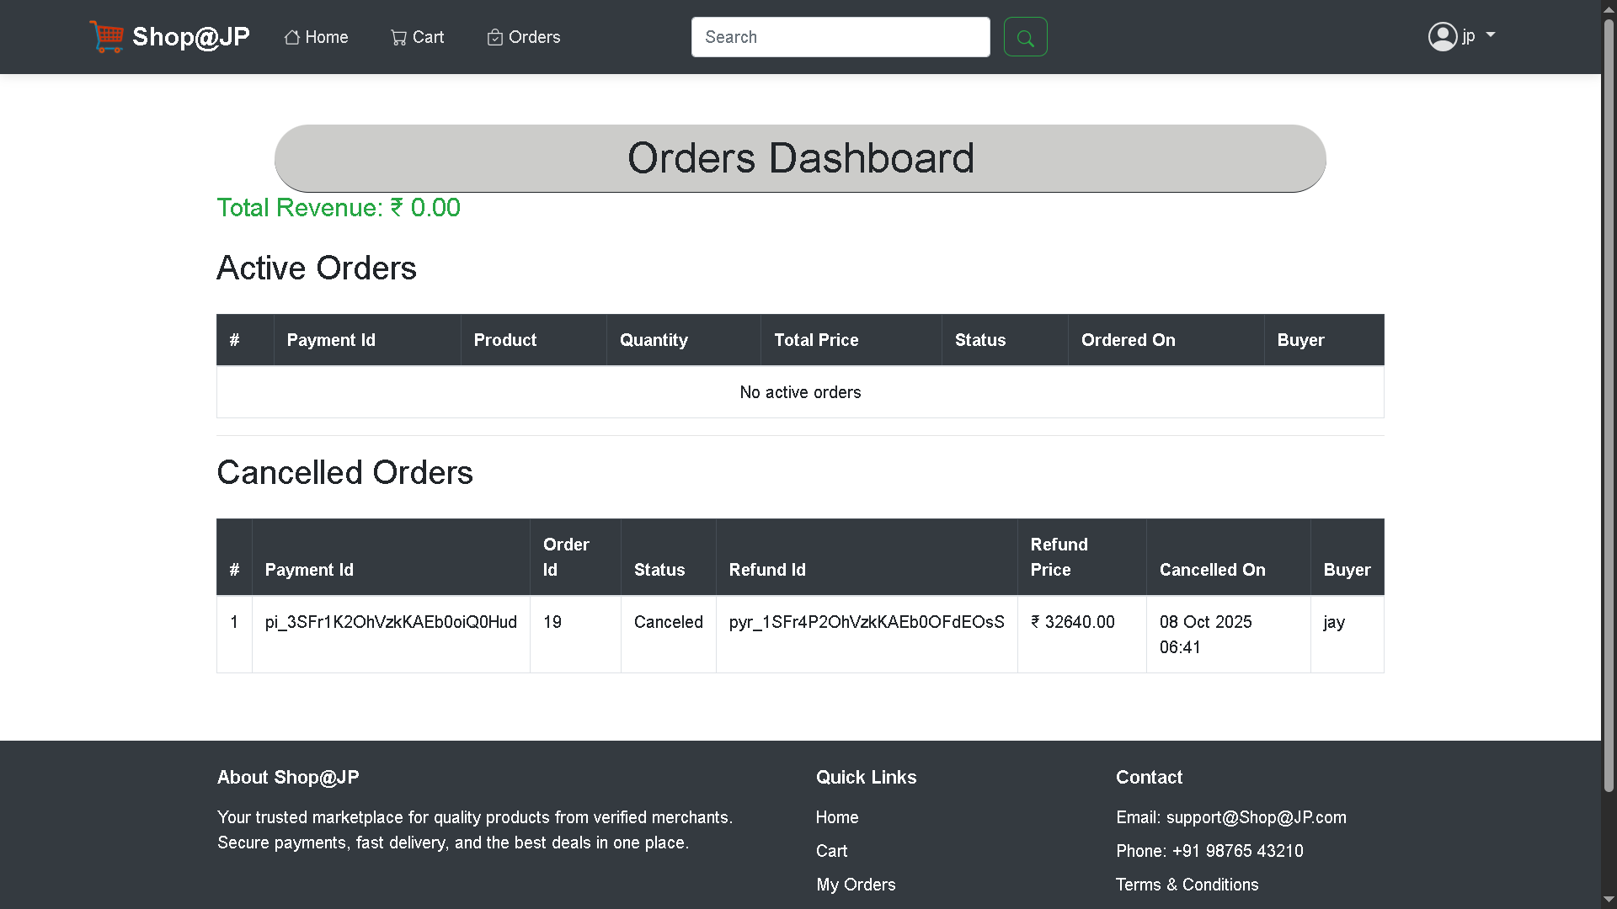This screenshot has height=909, width=1617.
Task: Click the scrollbar up arrow
Action: click(x=1609, y=8)
